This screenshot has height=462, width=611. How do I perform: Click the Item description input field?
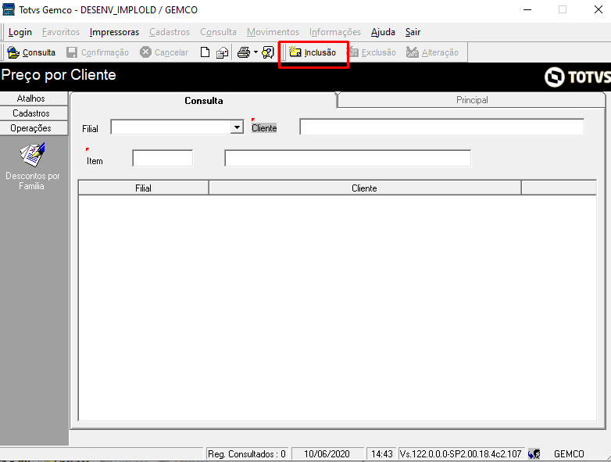point(348,158)
